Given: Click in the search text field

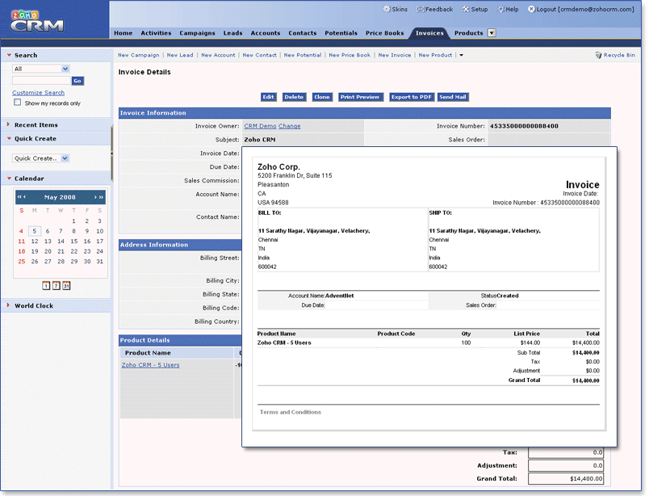Looking at the screenshot, I should click(x=41, y=81).
